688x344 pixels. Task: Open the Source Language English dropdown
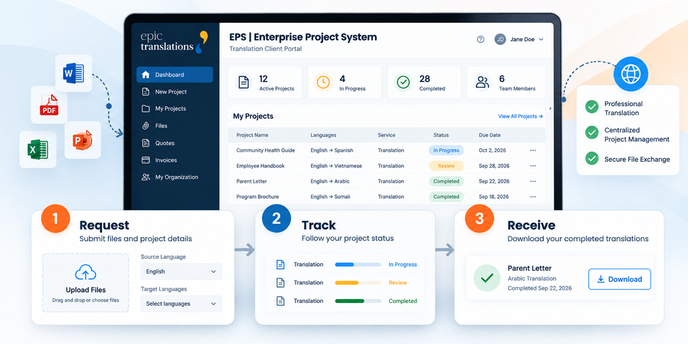coord(181,271)
